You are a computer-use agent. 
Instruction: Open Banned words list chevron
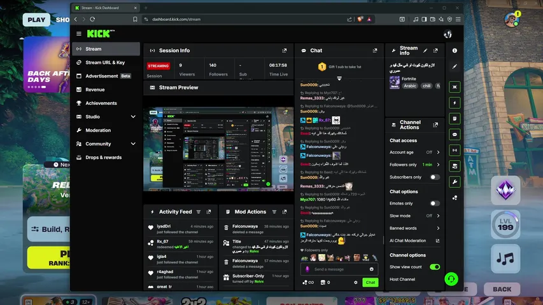tap(438, 228)
